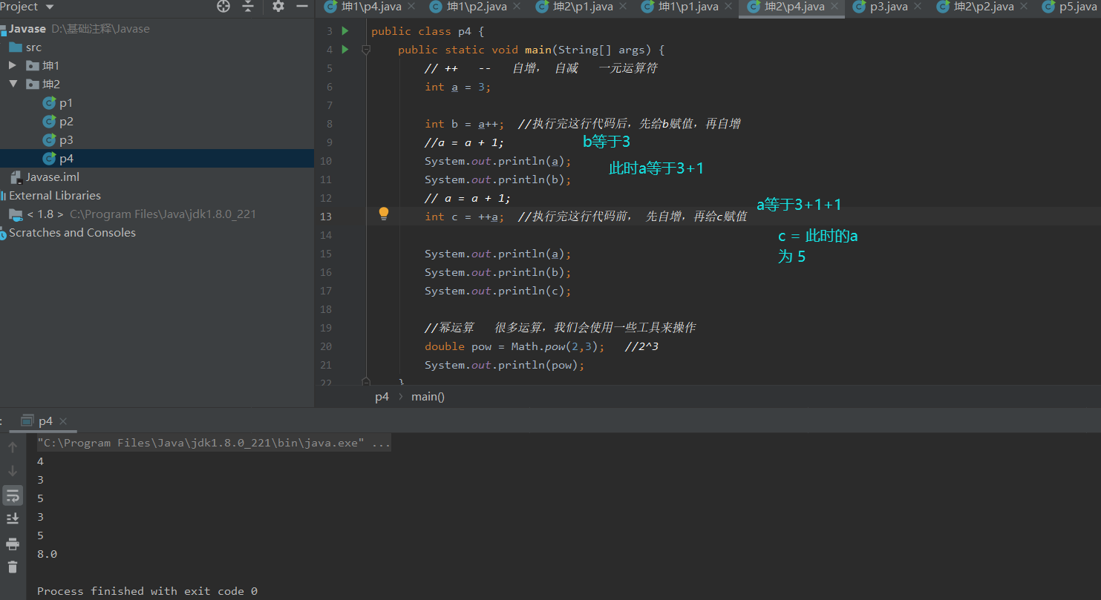Open class p3 in Project tree

(66, 140)
